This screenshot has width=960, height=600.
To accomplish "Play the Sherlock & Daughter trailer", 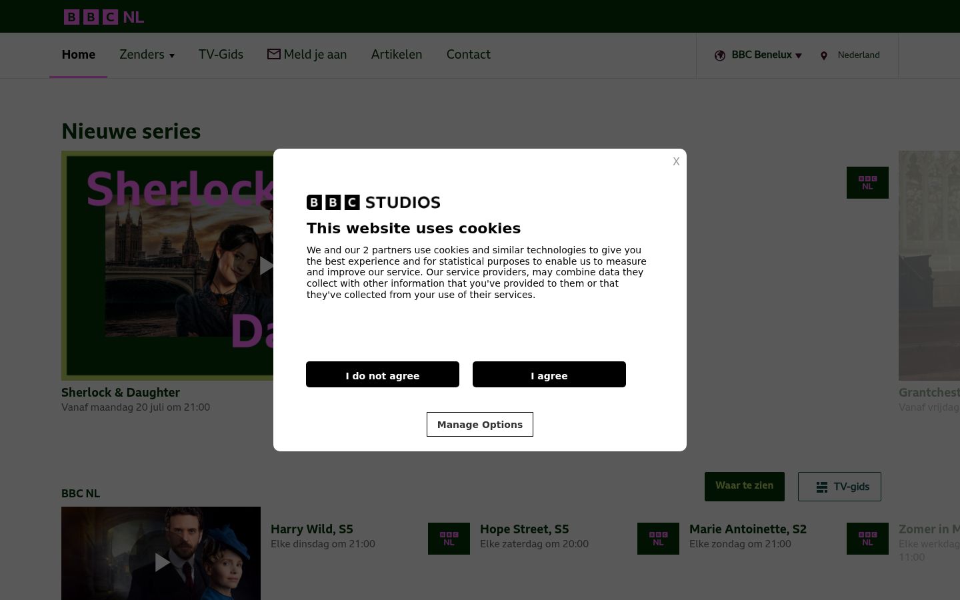I will click(266, 265).
